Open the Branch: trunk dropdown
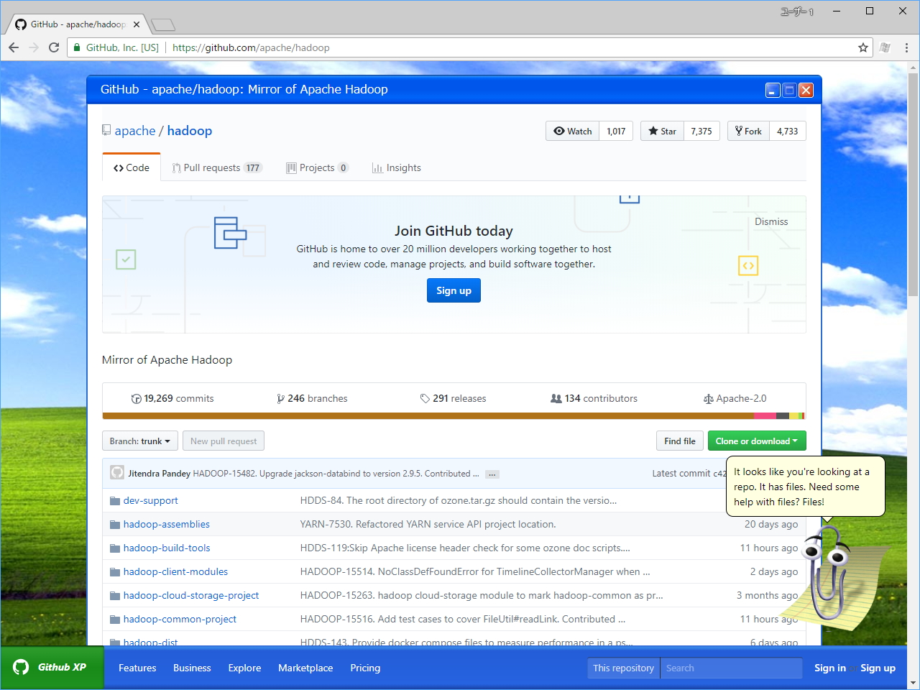This screenshot has height=690, width=920. pyautogui.click(x=140, y=441)
